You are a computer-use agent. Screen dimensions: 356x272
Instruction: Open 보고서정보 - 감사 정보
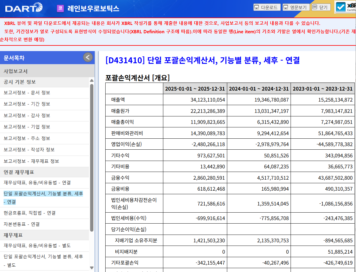(27, 116)
